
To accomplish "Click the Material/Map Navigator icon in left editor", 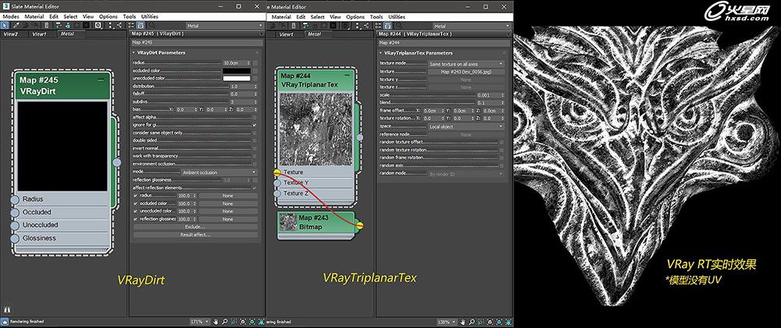I will (x=130, y=25).
